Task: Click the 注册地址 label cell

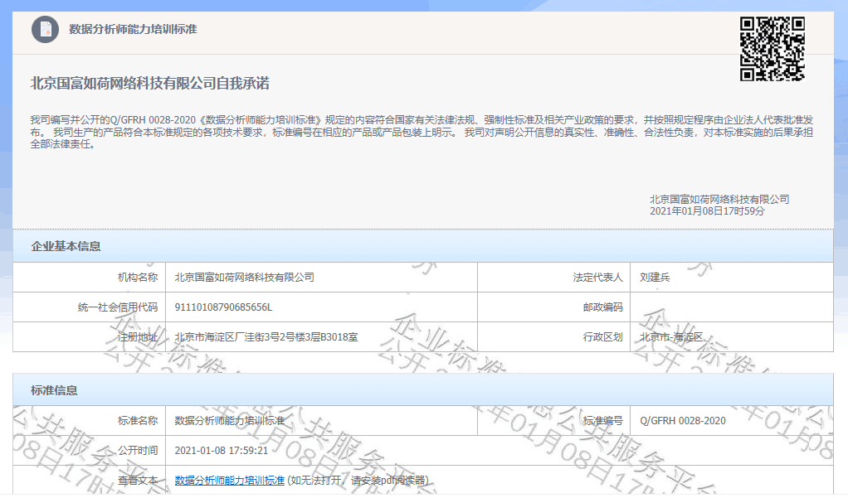Action: click(x=90, y=337)
